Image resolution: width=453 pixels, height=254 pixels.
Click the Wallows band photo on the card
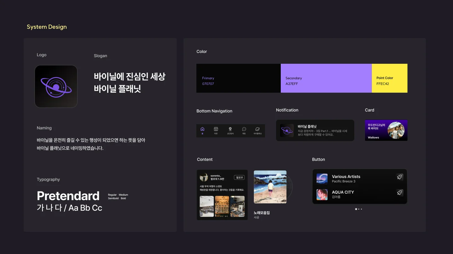click(396, 130)
